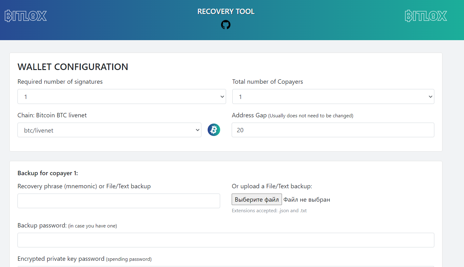Click 'Or upload a File/Text backup:' label

point(272,186)
